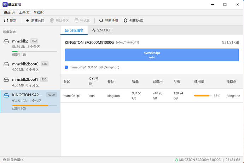Screen dimensions: 244x163
Task: Click the SSD badge next to mmcblk2boot0
Action: click(x=45, y=64)
